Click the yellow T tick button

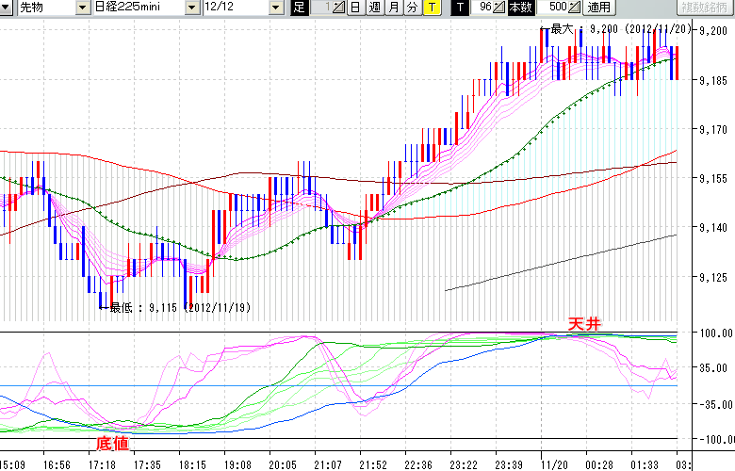[431, 8]
